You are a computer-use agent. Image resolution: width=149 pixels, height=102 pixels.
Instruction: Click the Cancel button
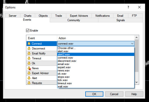click(x=114, y=94)
